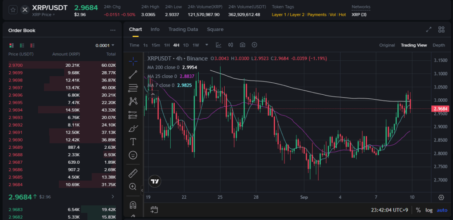Expand chart to fullscreen
Viewport: 453px width, 220px height.
click(429, 30)
